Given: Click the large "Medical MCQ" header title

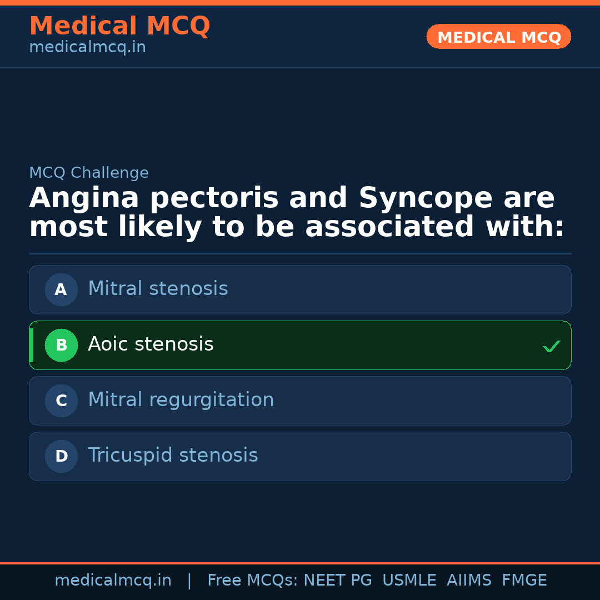Looking at the screenshot, I should tap(119, 26).
